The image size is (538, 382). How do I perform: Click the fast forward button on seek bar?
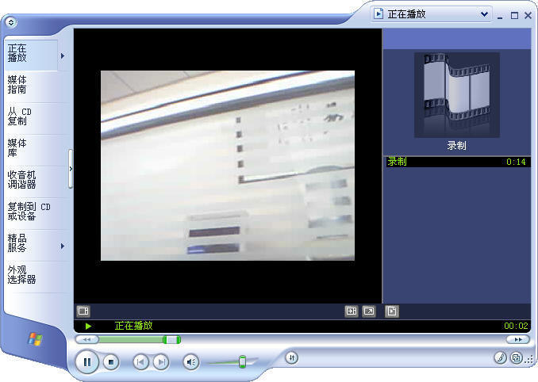pos(517,339)
